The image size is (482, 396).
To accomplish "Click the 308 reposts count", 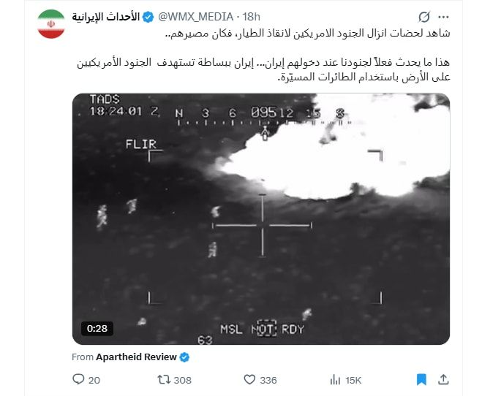I will [x=183, y=381].
